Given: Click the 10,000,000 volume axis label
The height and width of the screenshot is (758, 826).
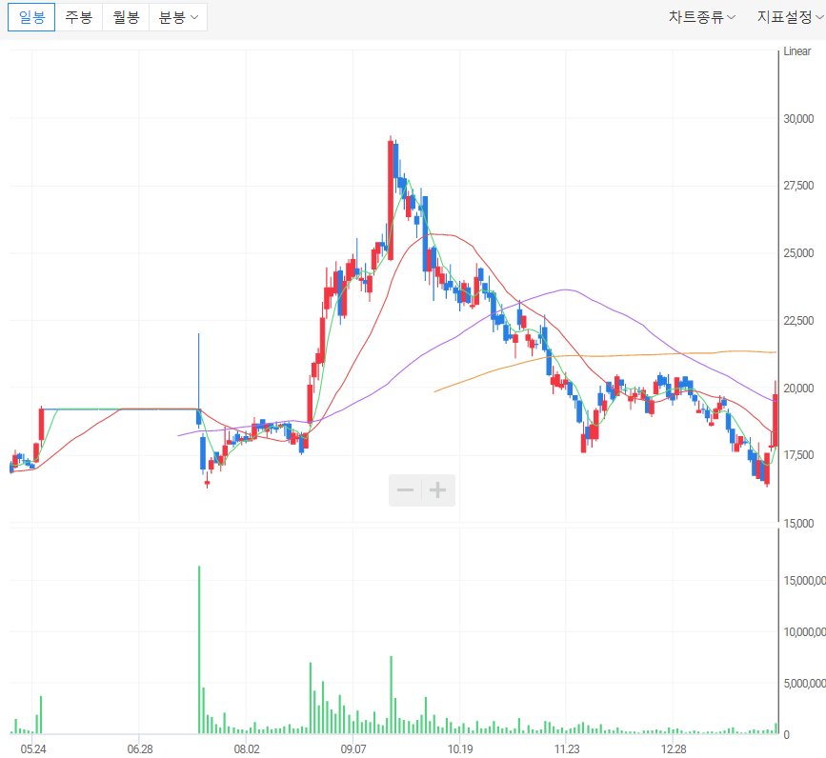Looking at the screenshot, I should pyautogui.click(x=804, y=631).
